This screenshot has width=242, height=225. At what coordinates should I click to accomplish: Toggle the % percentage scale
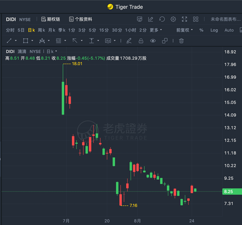(x=201, y=30)
